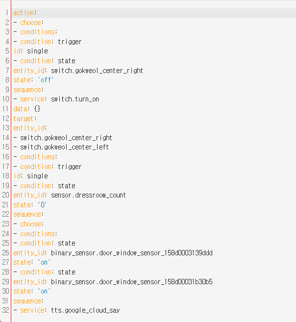Click 'conditions' on line 3
This screenshot has height=322, width=296.
[x=37, y=32]
